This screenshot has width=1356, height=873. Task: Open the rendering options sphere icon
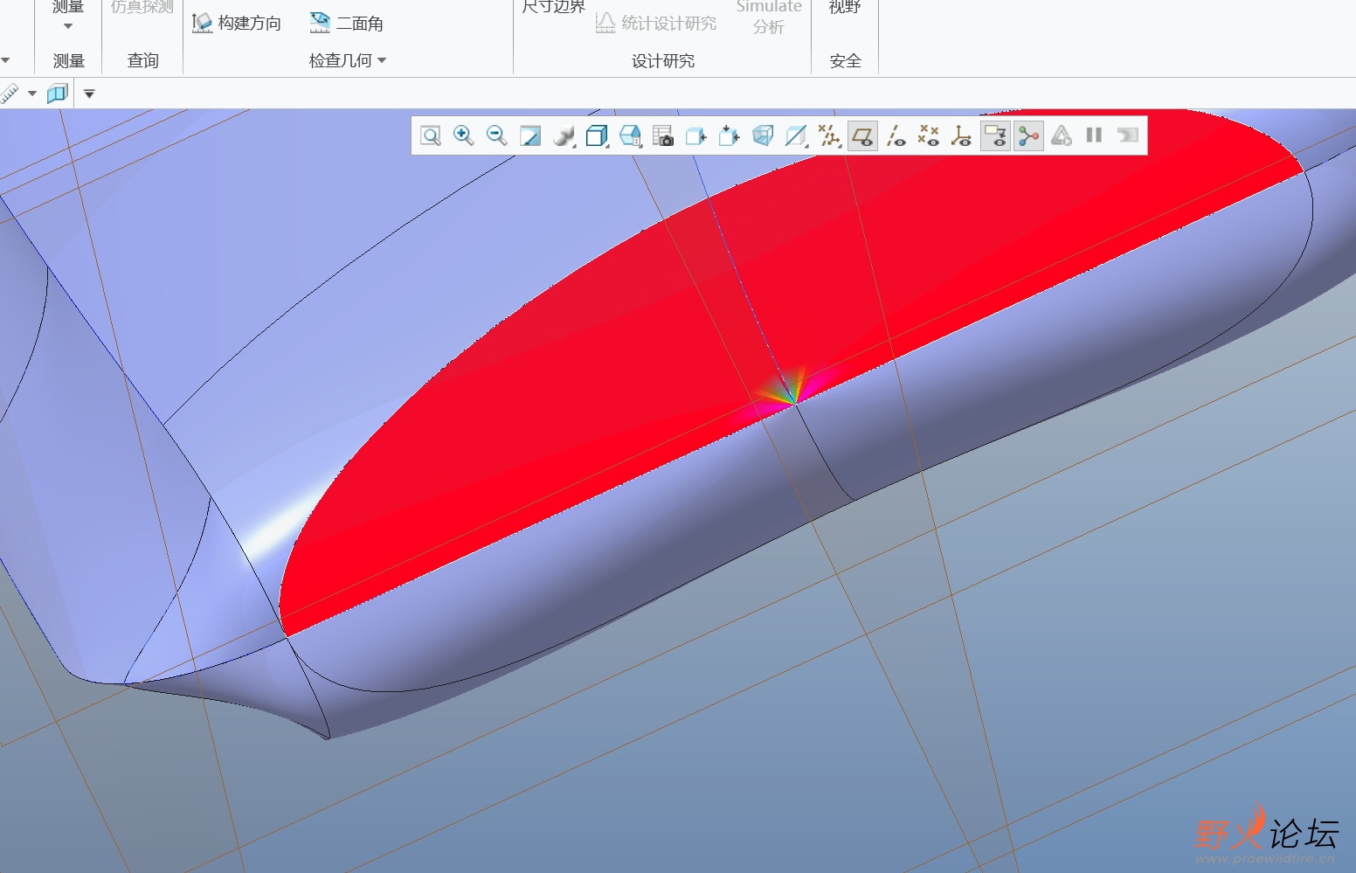[564, 135]
